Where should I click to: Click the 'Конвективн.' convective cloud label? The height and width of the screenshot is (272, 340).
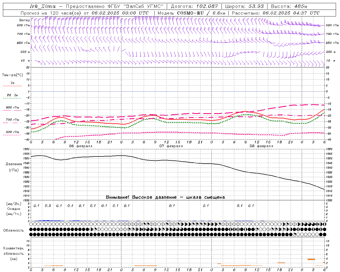(14, 248)
